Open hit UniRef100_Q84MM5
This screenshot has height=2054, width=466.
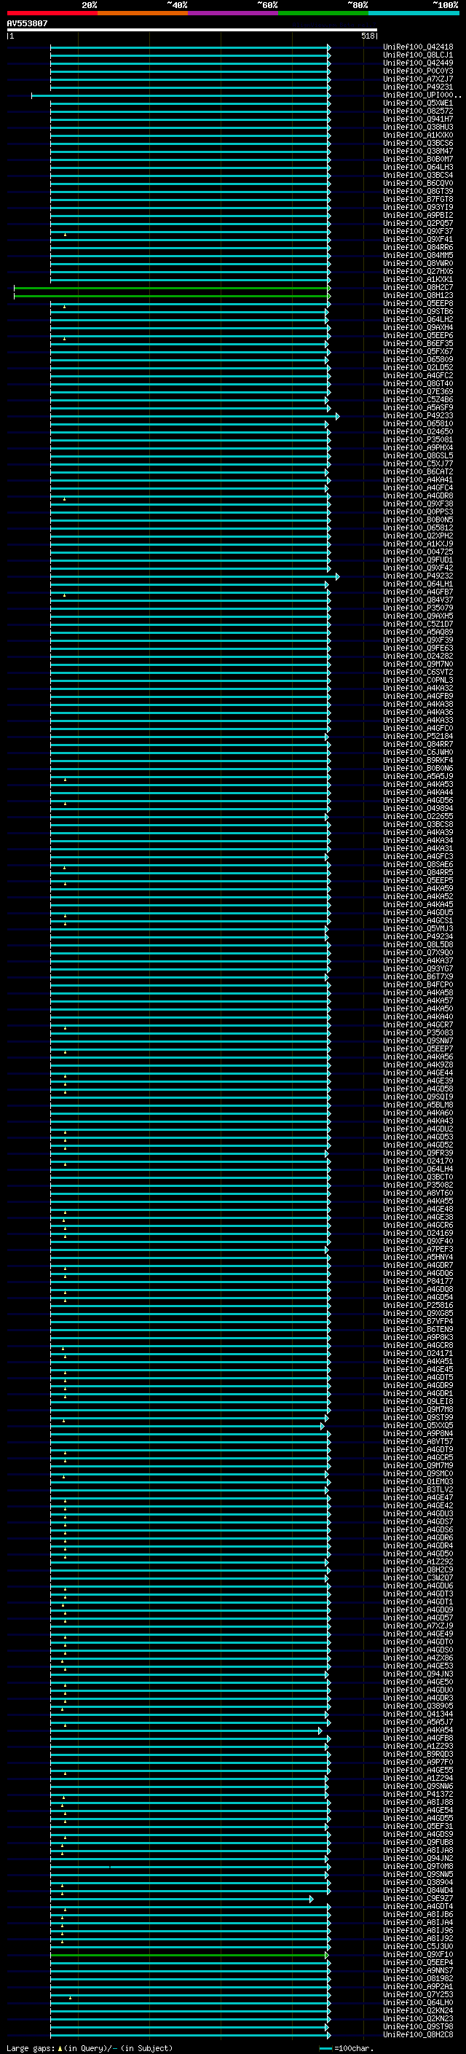click(x=417, y=255)
